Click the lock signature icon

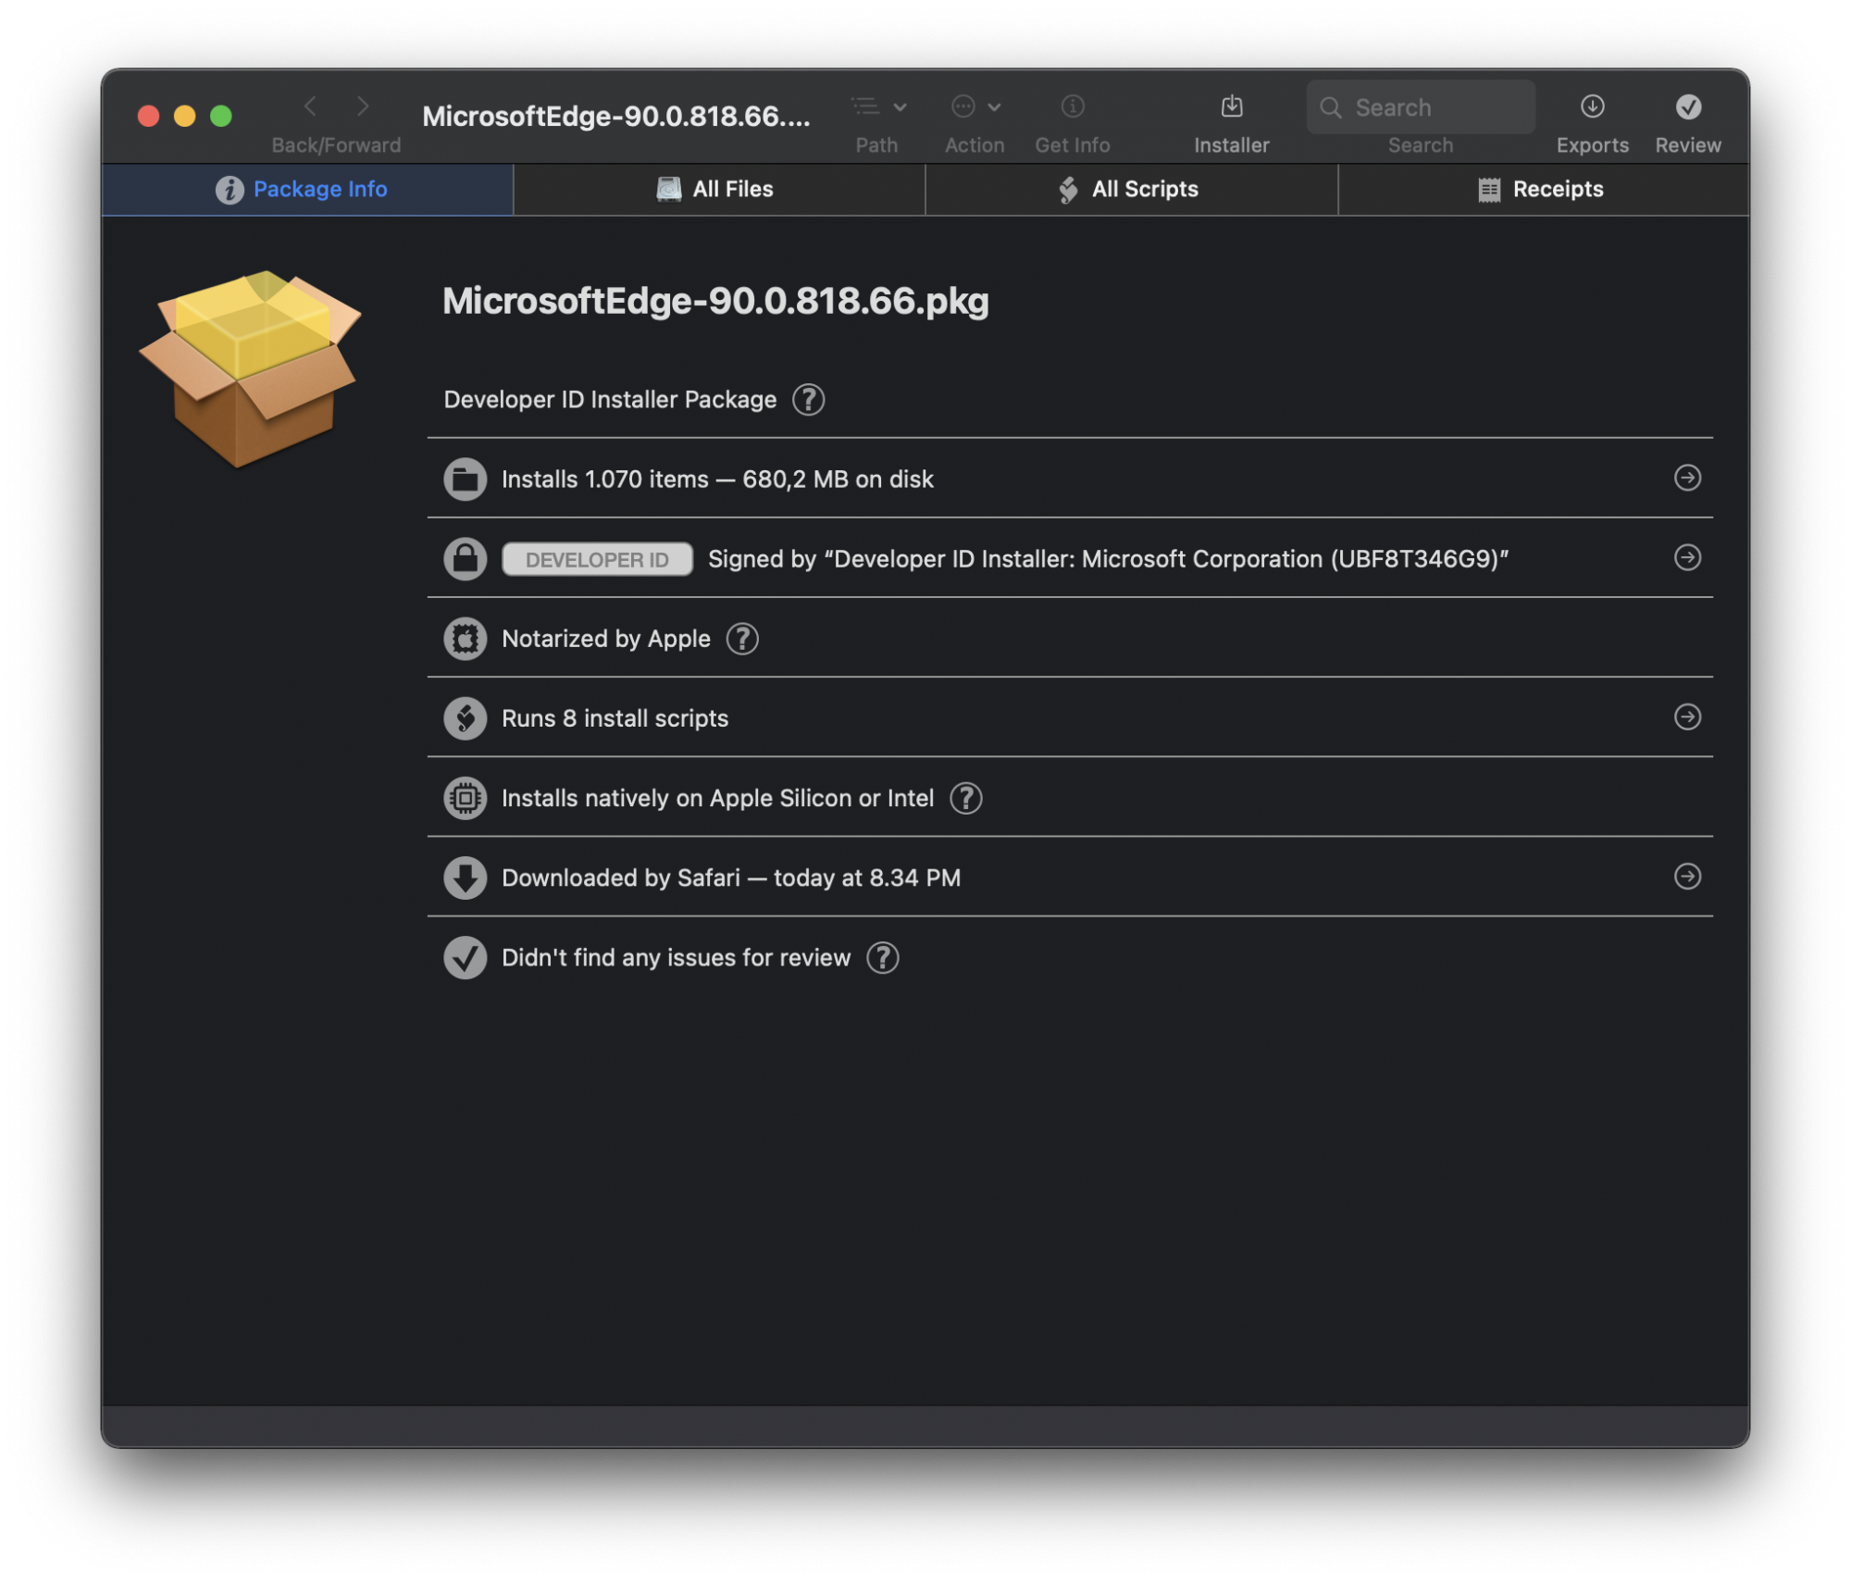point(465,559)
